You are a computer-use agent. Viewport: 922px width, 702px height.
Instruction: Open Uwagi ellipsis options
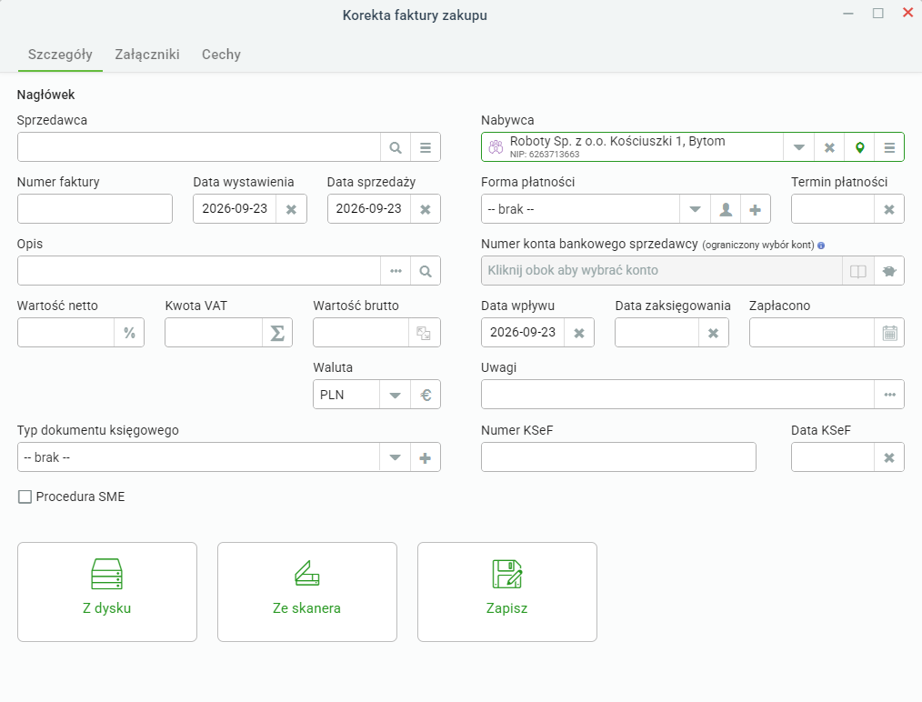[x=889, y=395]
